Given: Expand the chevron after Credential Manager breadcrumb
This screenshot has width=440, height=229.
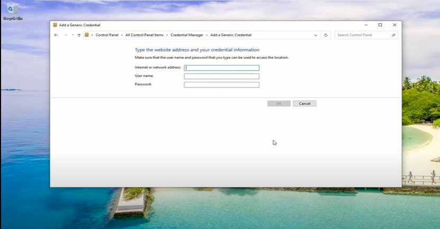Looking at the screenshot, I should click(x=207, y=35).
